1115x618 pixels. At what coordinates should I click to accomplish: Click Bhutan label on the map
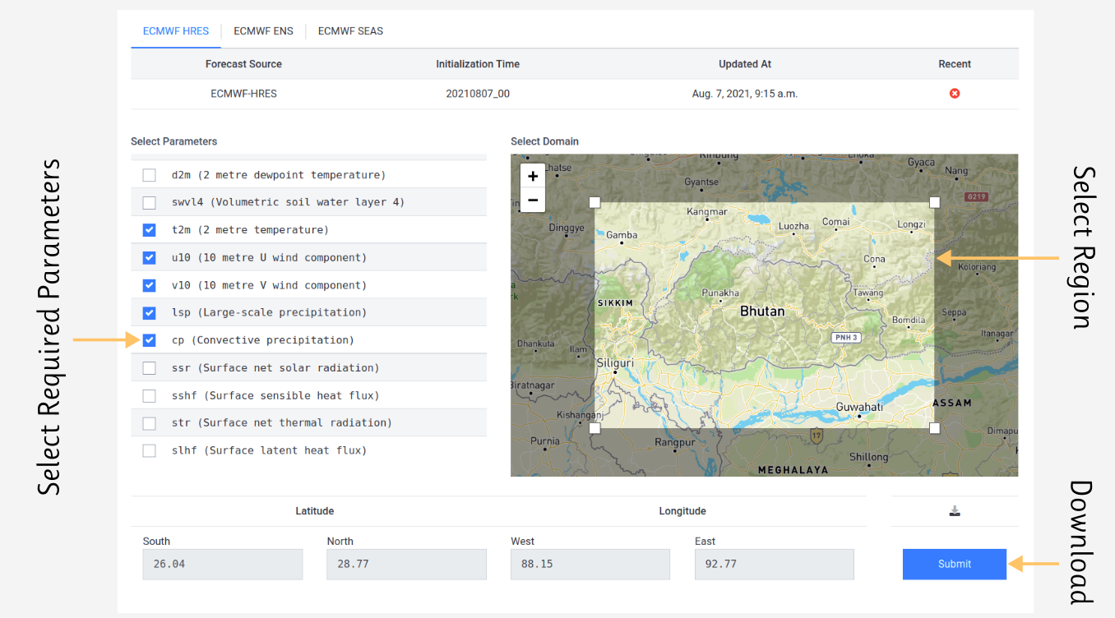click(762, 311)
